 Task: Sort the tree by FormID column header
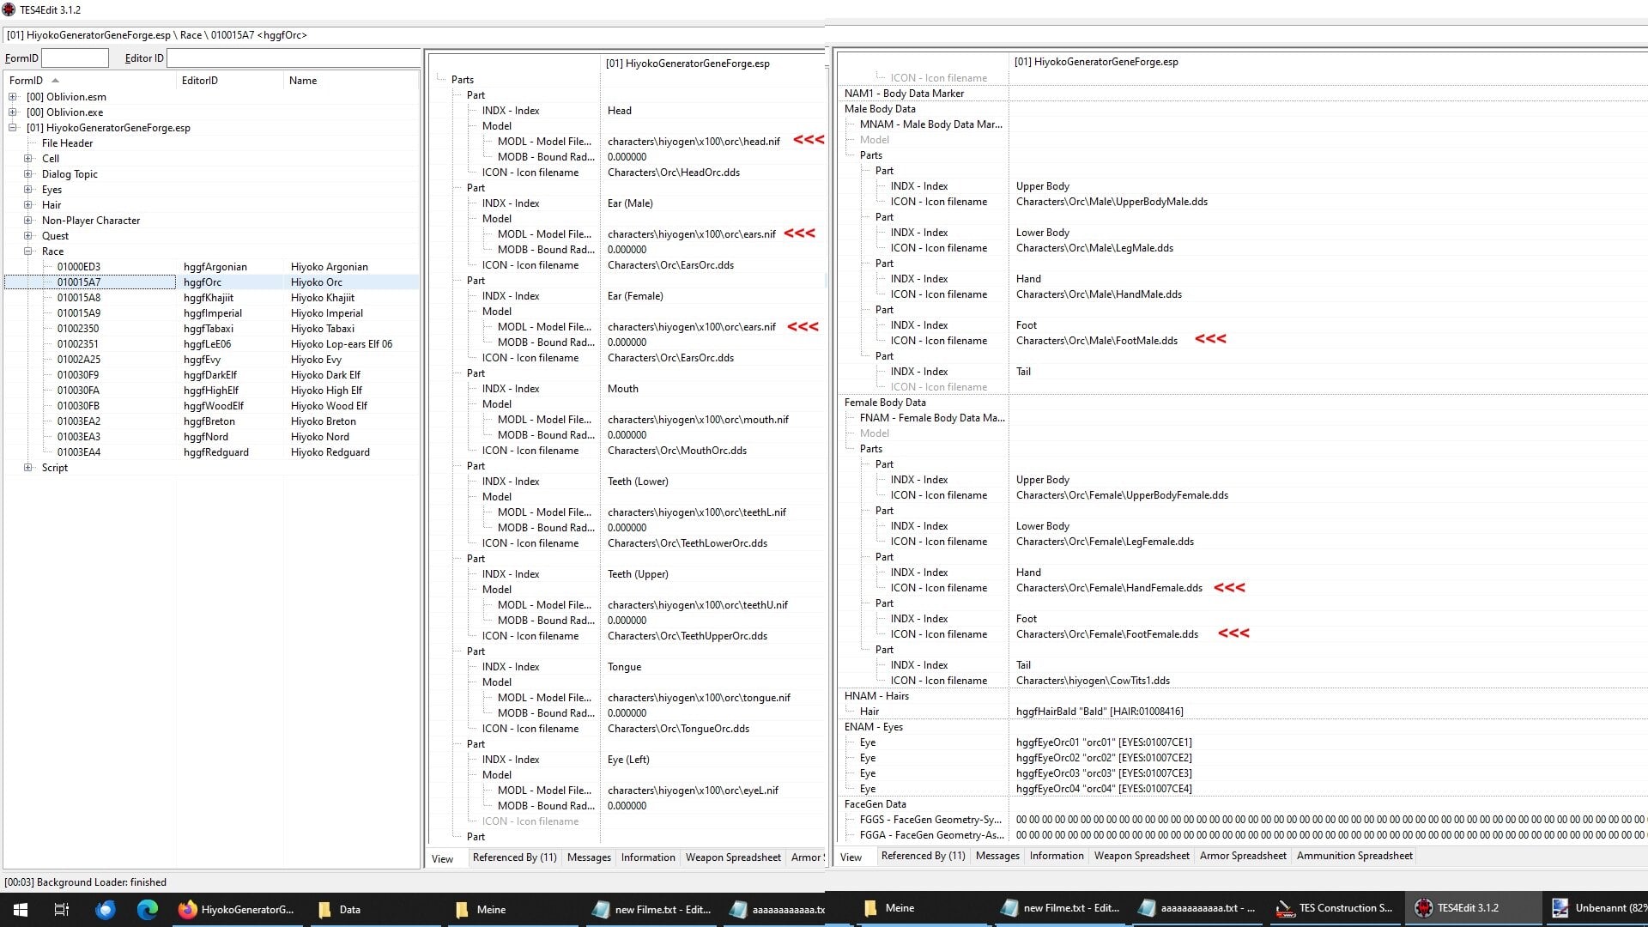click(89, 81)
